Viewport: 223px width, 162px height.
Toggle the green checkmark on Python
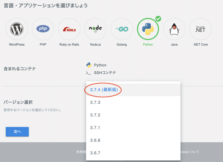158,19
